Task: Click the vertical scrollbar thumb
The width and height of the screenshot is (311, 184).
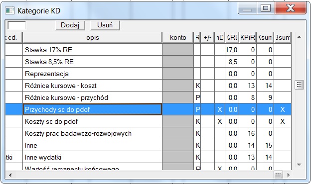Action: click(300, 85)
